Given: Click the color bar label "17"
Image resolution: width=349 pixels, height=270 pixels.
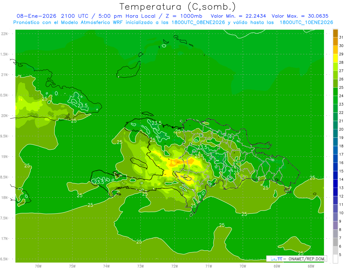Looking at the screenshot, I should click(341, 154).
